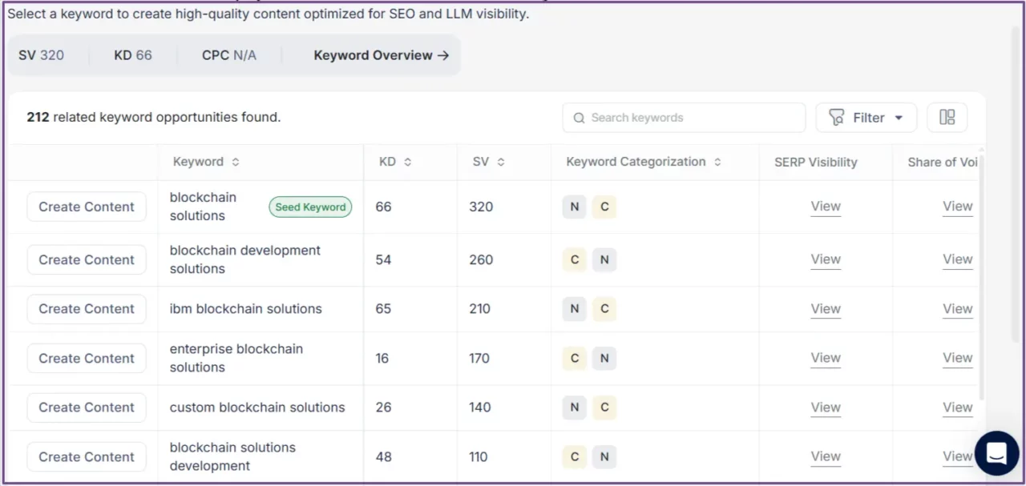The image size is (1026, 486).
Task: Click the C badge on enterprise blockchain solutions
Action: click(574, 358)
